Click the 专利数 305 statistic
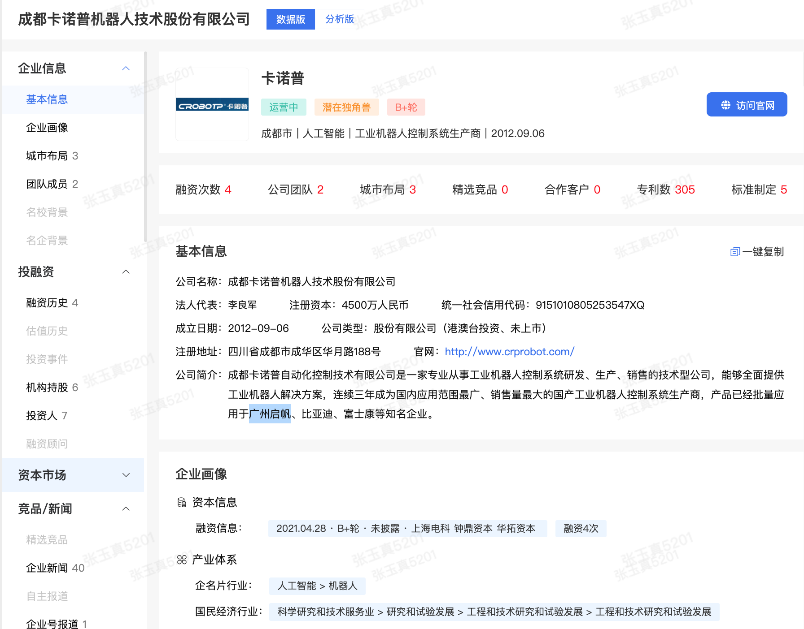The height and width of the screenshot is (629, 804). tap(665, 190)
